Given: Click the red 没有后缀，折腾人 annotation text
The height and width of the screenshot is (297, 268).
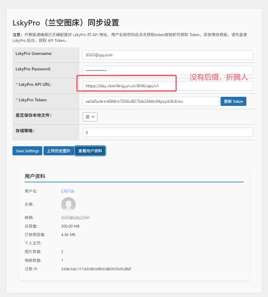Looking at the screenshot, I should pos(219,77).
